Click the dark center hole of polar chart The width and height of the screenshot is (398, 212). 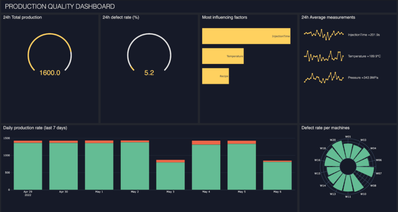[348, 166]
